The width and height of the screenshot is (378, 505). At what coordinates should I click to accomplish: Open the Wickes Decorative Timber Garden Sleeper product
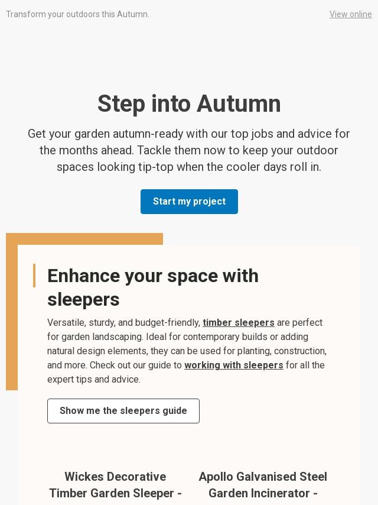click(115, 485)
